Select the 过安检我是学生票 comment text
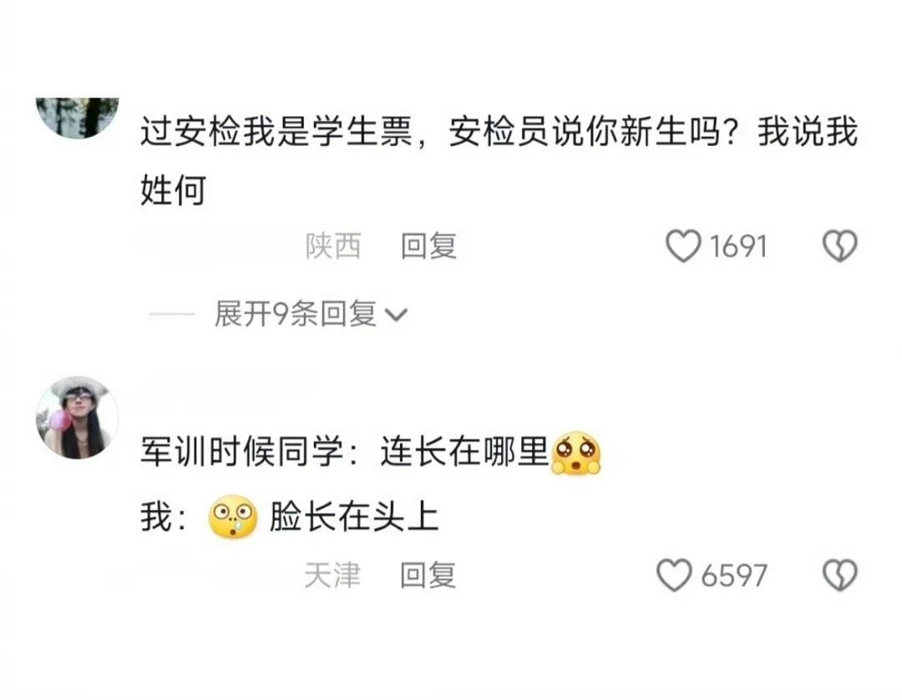902x700 pixels. coord(499,161)
